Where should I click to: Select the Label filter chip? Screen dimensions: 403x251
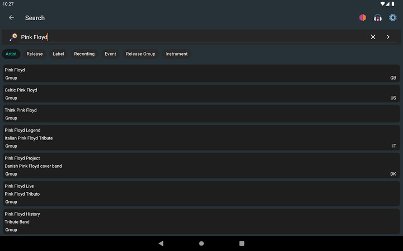tap(58, 54)
